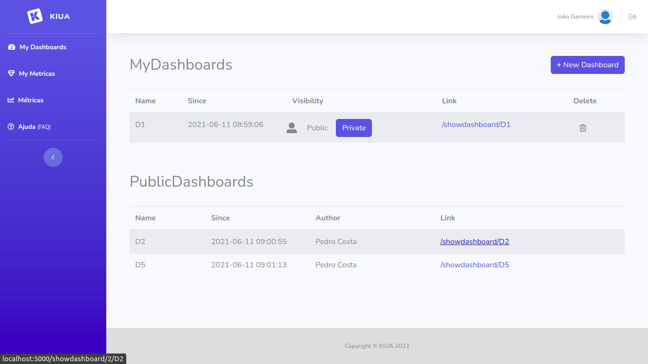This screenshot has height=364, width=648.
Task: Click the person icon in D1 visibility
Action: click(292, 128)
